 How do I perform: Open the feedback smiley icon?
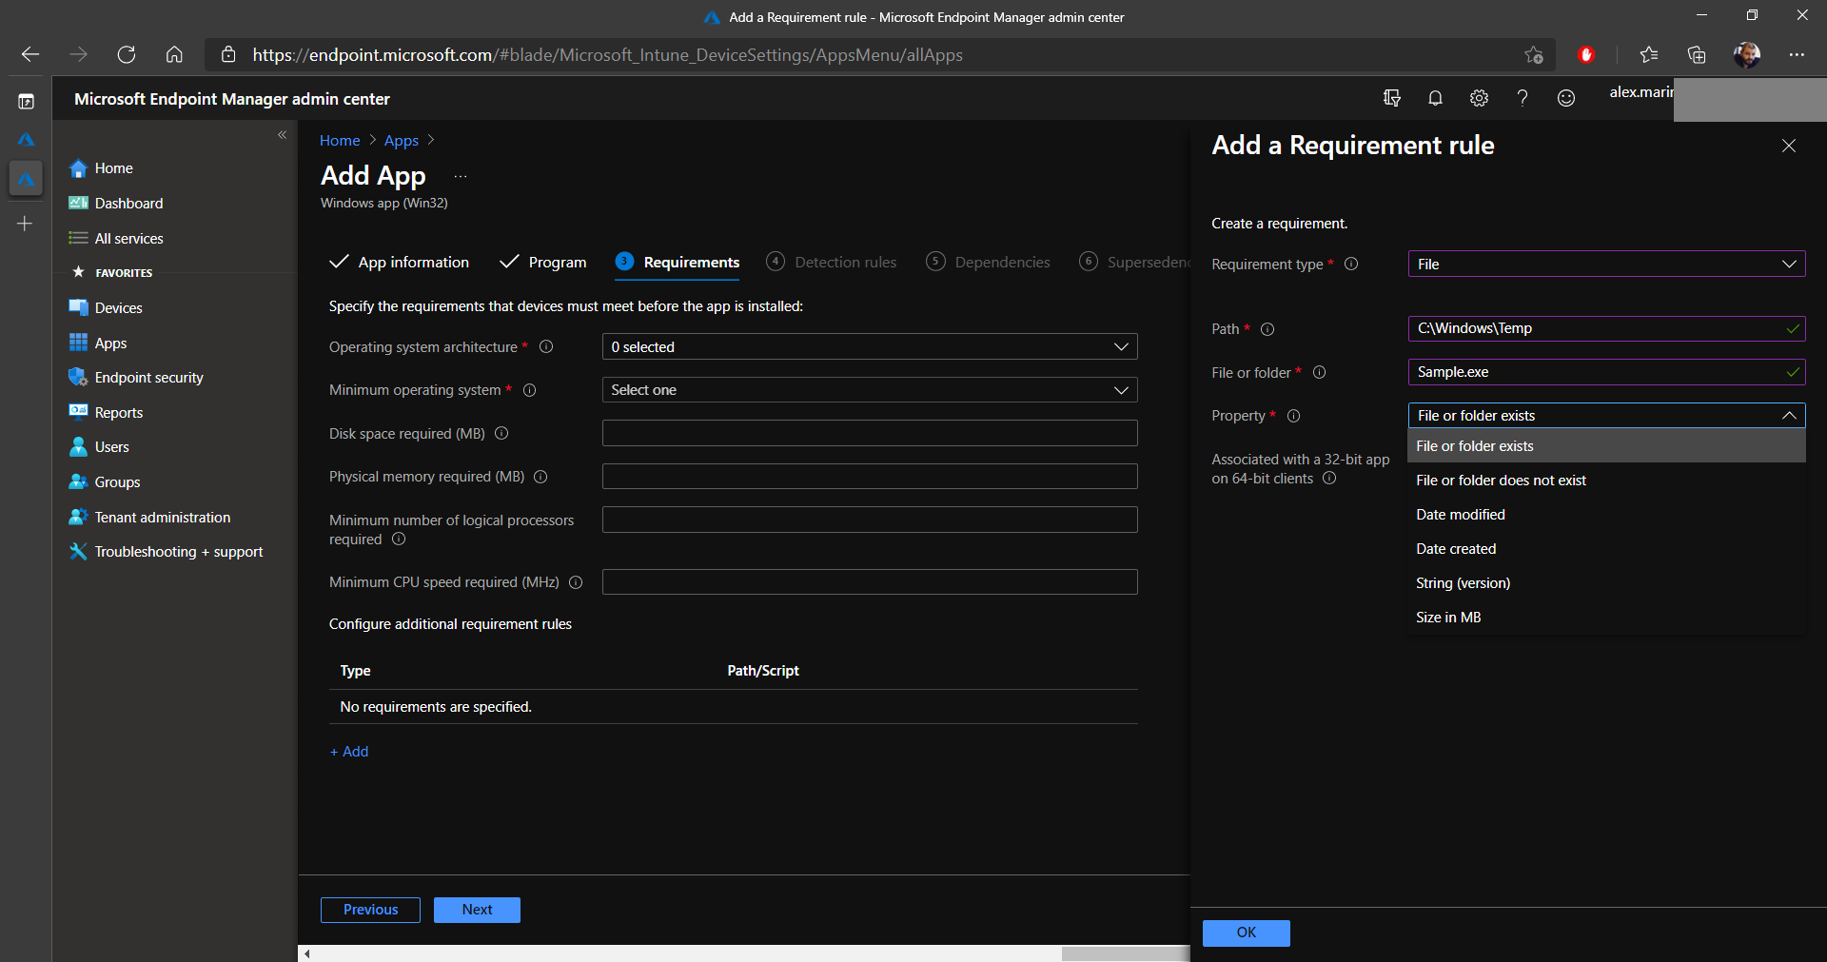1566,98
